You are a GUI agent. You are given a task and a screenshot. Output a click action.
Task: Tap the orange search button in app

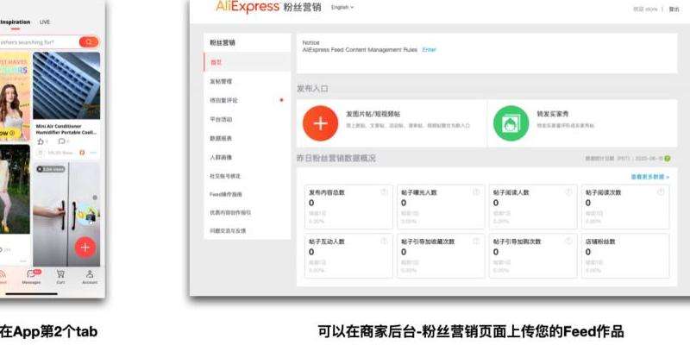pos(89,41)
